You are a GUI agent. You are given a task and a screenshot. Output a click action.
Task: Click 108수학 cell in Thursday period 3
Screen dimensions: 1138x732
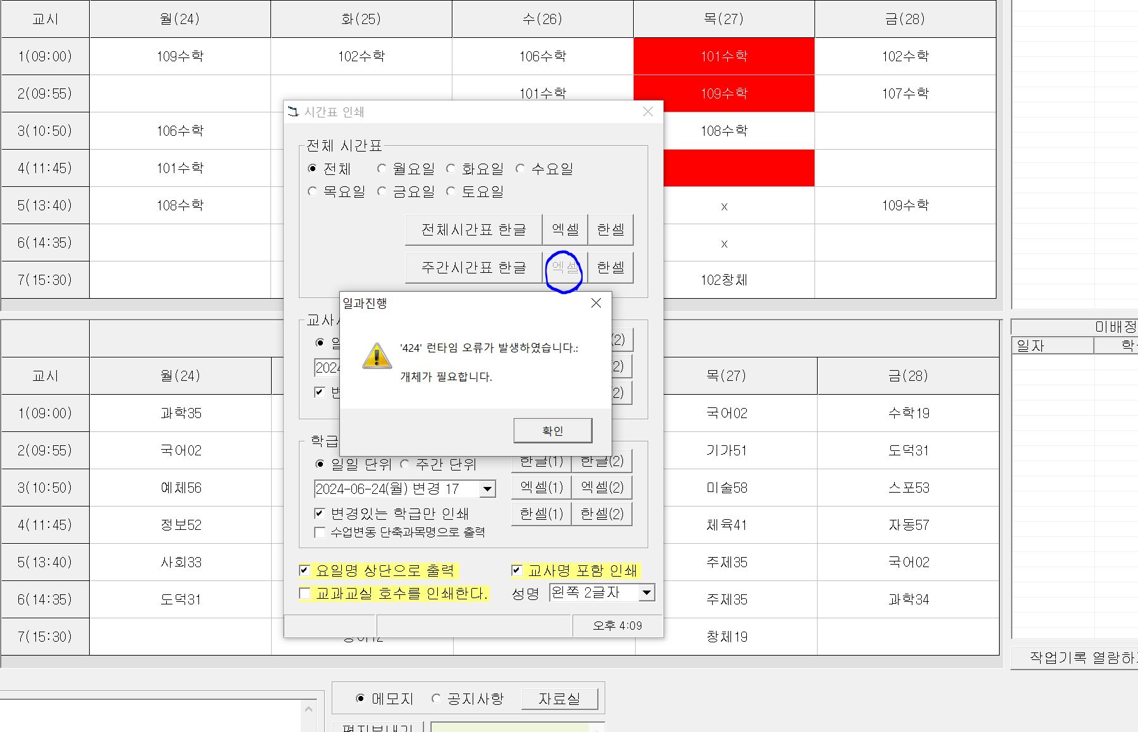724,131
